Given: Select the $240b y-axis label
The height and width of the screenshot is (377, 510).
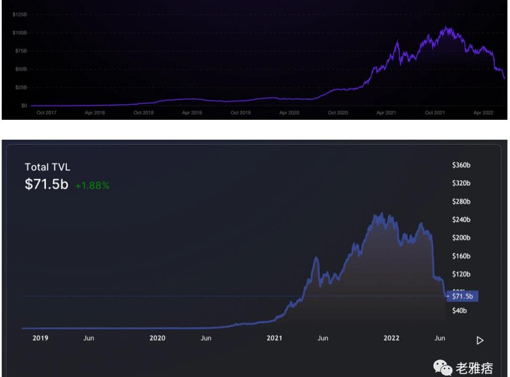Looking at the screenshot, I should [461, 219].
